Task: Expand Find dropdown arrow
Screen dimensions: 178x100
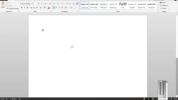Action: 167,2
